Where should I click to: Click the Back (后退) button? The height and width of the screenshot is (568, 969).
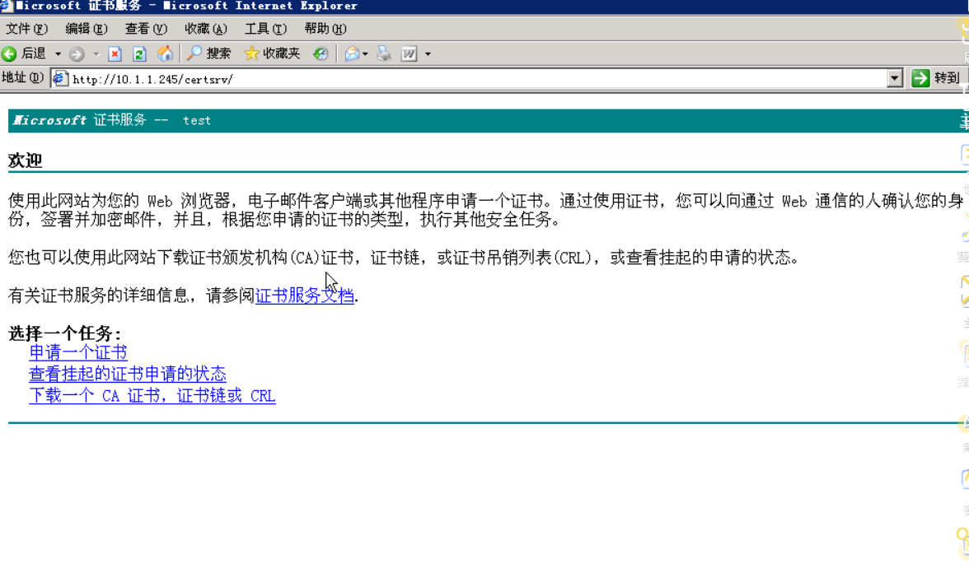(x=24, y=54)
